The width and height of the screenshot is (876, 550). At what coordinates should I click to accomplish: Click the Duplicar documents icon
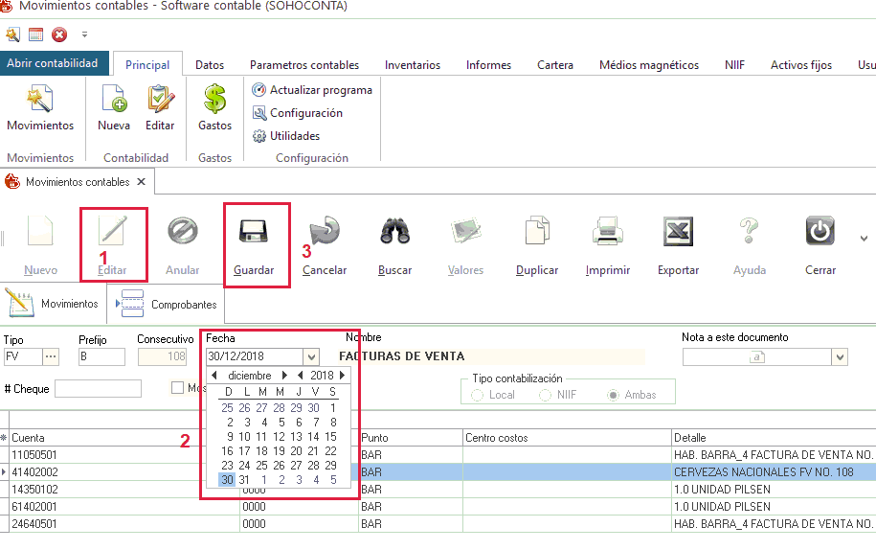[x=536, y=234]
